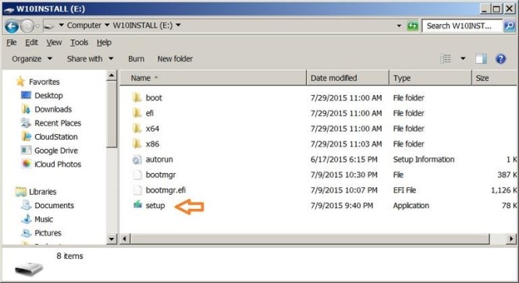
Task: Click the drive icon in the address bar
Action: pos(49,26)
